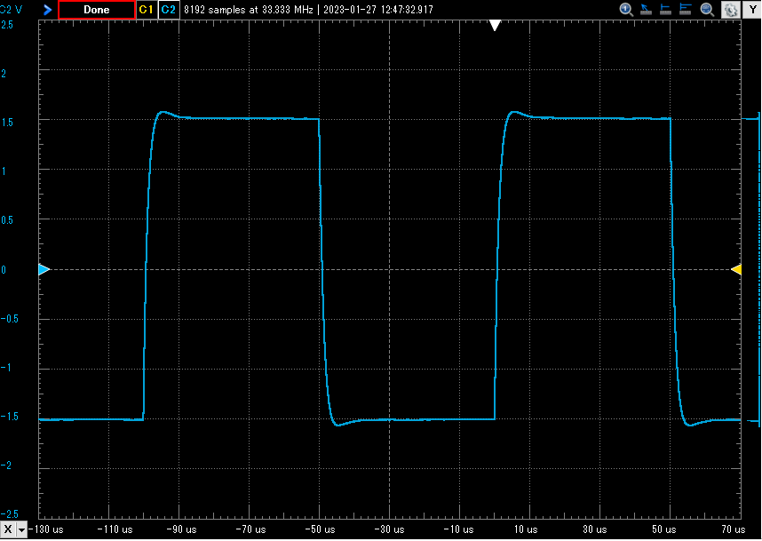Viewport: 762px width, 541px height.
Task: Click the '70 us' time axis label
Action: pos(734,529)
